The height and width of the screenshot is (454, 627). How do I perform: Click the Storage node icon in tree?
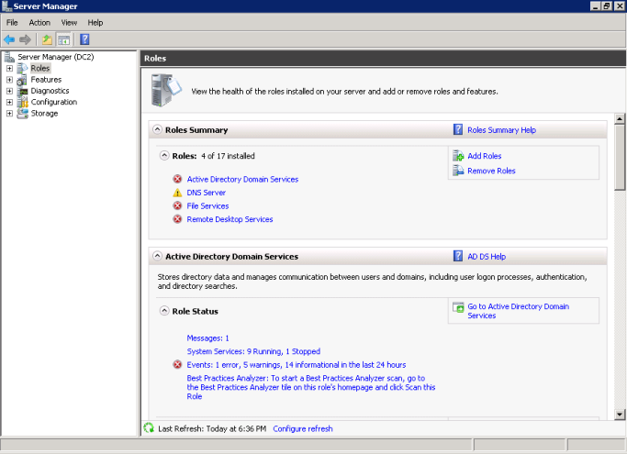22,113
